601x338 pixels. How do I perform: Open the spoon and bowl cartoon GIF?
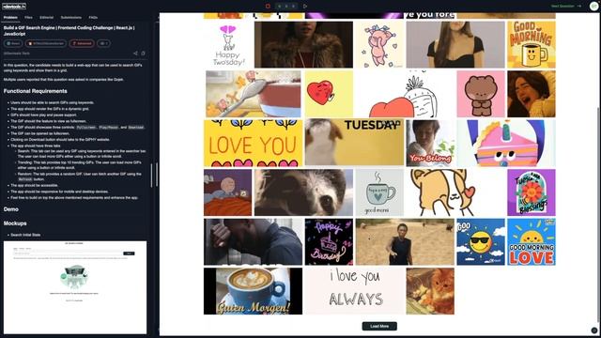[254, 94]
